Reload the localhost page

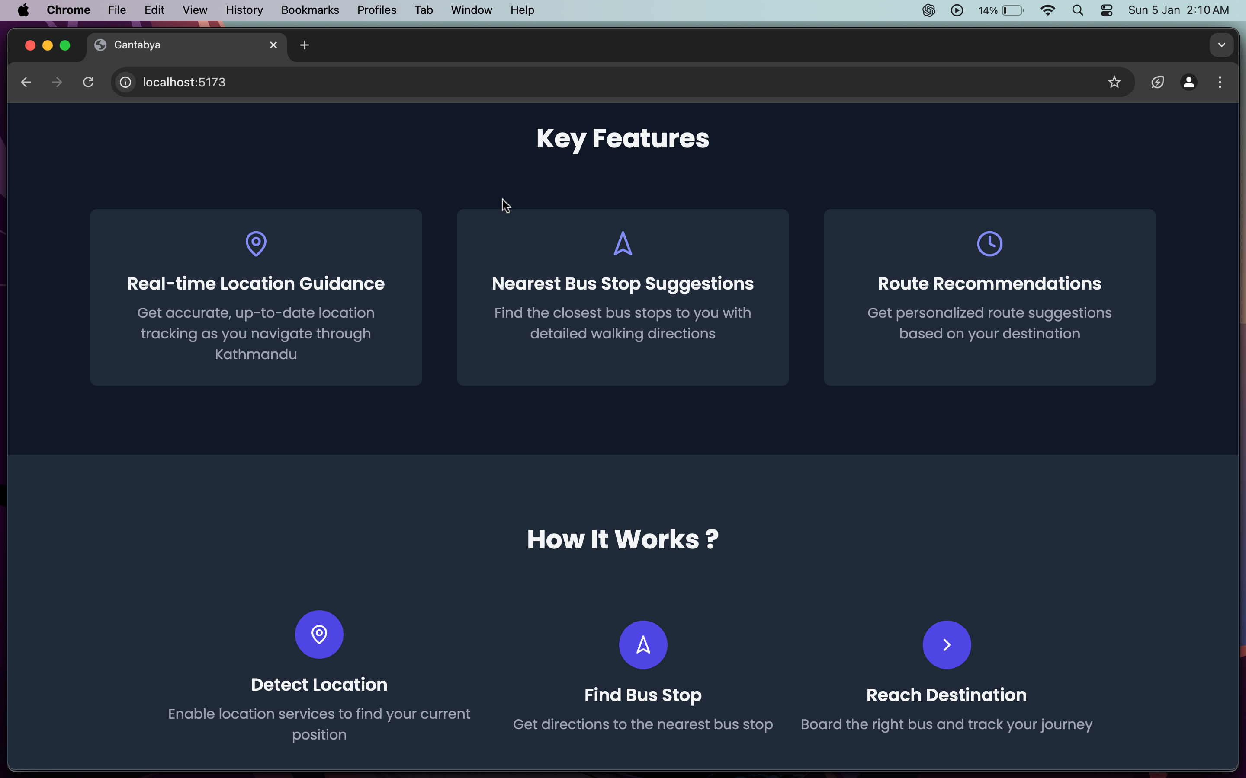[88, 82]
